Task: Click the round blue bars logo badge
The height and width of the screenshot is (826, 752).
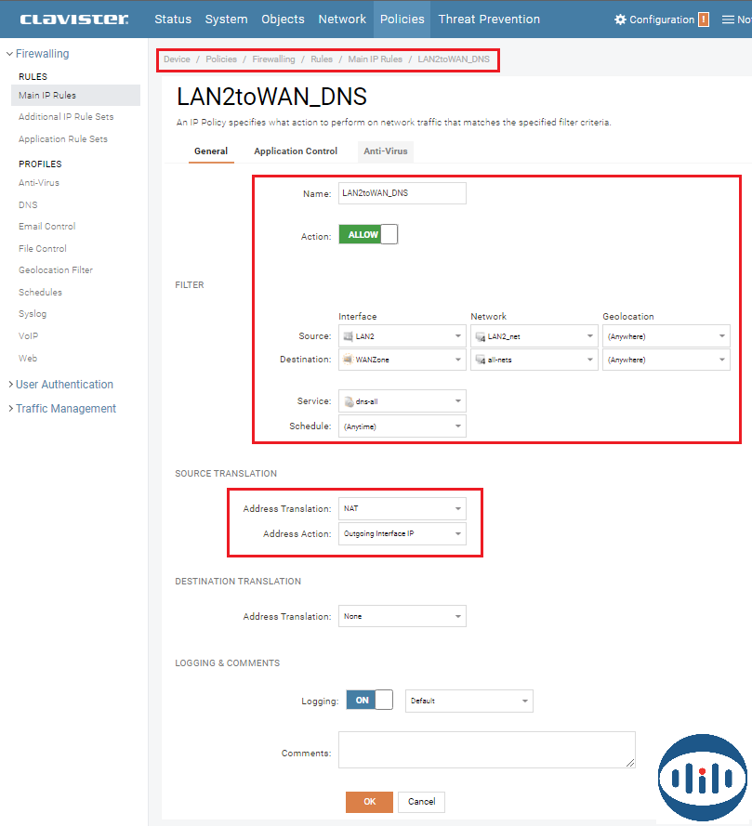Action: point(702,778)
